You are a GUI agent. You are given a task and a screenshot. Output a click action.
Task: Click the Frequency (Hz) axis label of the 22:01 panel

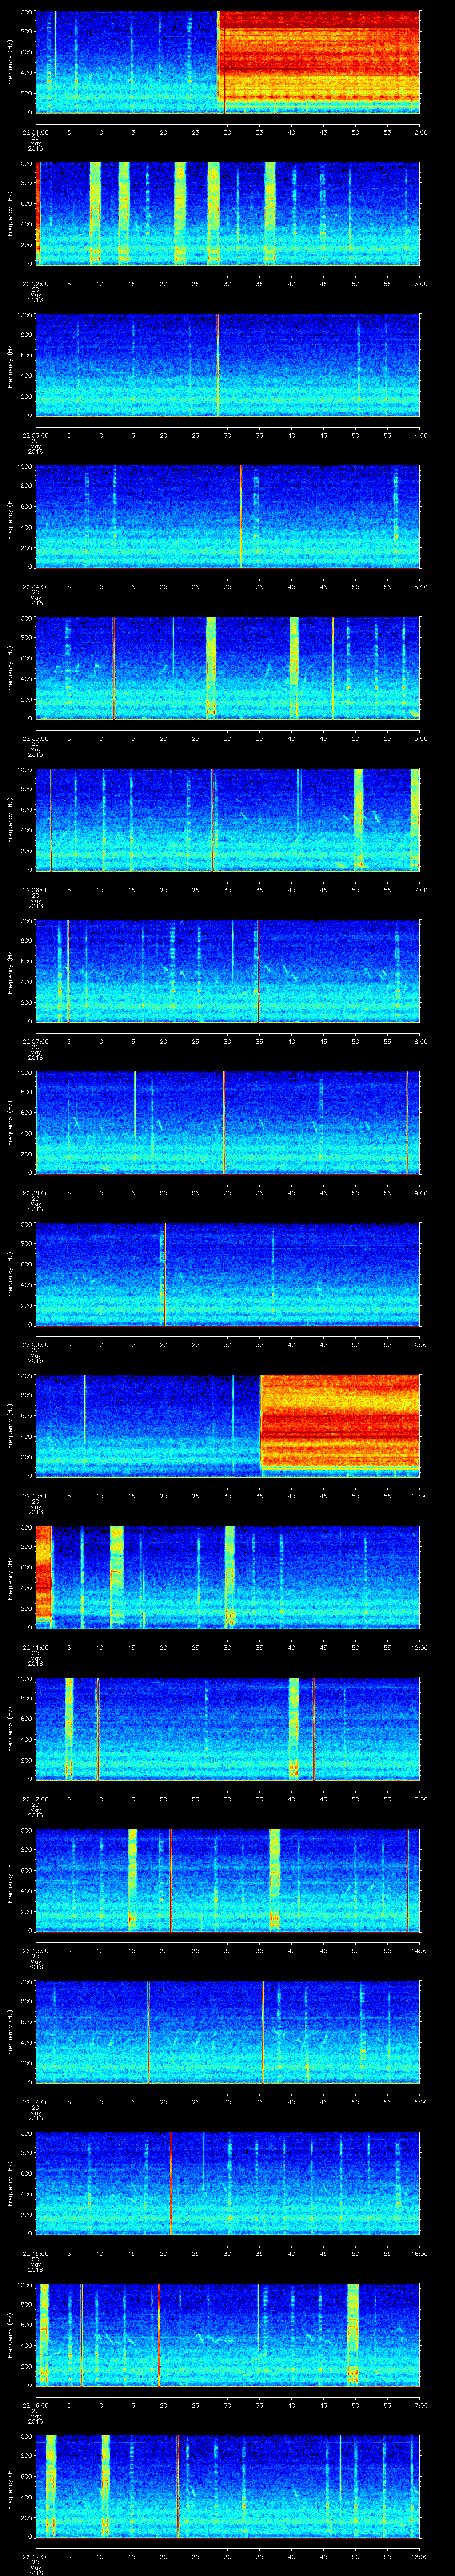10,62
